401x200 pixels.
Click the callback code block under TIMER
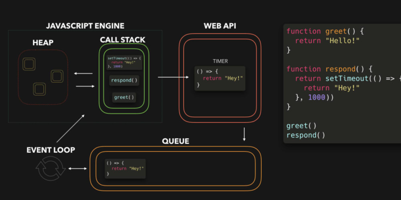pos(220,78)
